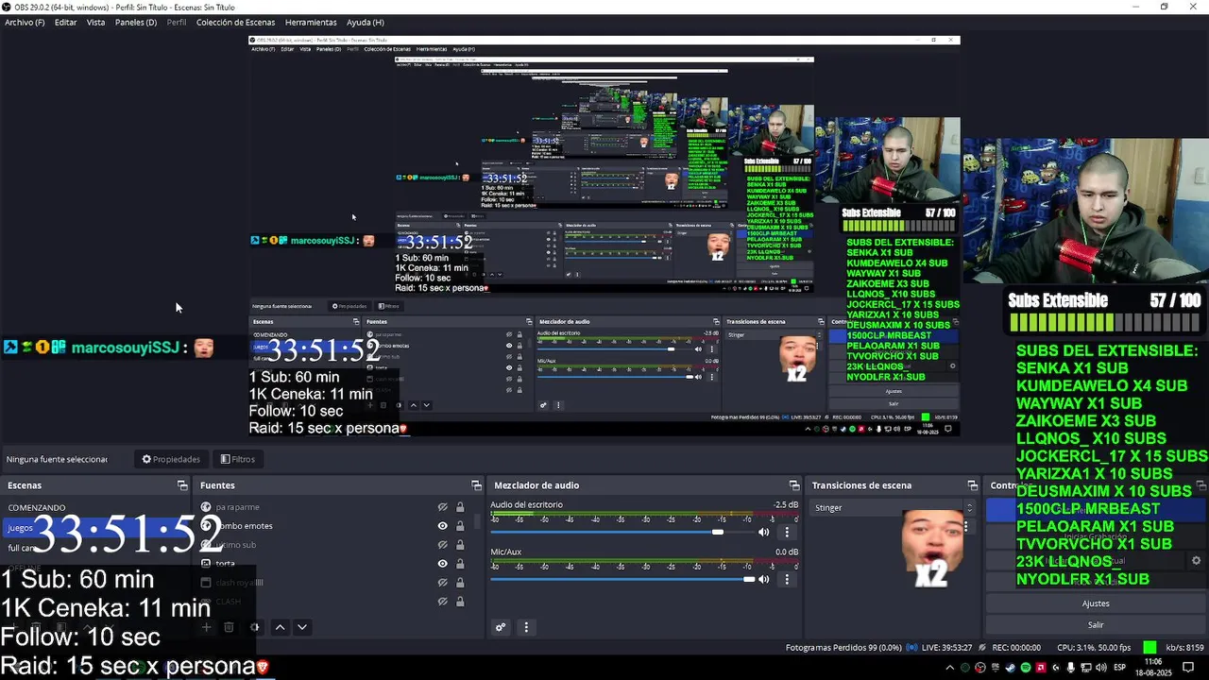1209x680 pixels.
Task: Open Spotify from the system tray
Action: [x=1026, y=668]
